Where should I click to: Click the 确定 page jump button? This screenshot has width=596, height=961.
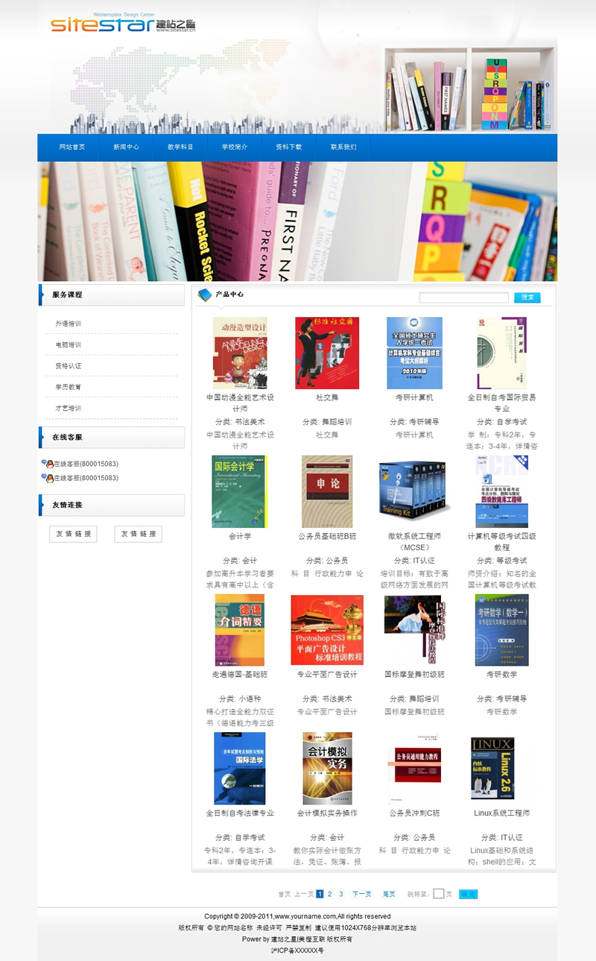468,894
